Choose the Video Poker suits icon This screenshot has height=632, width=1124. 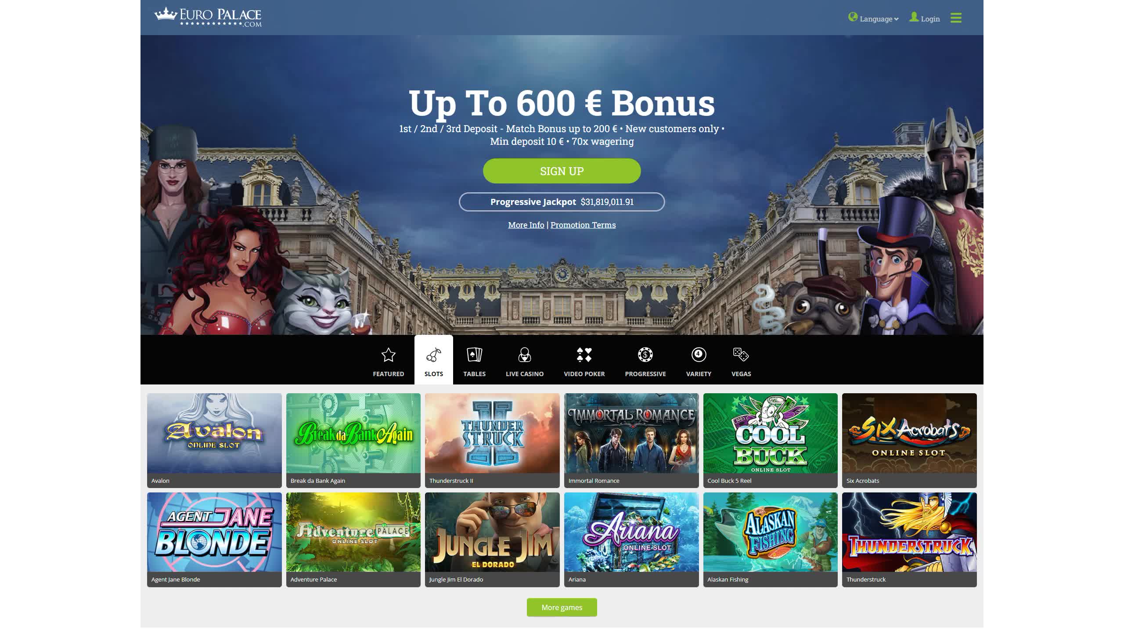click(584, 355)
